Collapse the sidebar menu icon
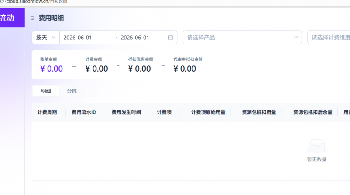 [x=32, y=18]
